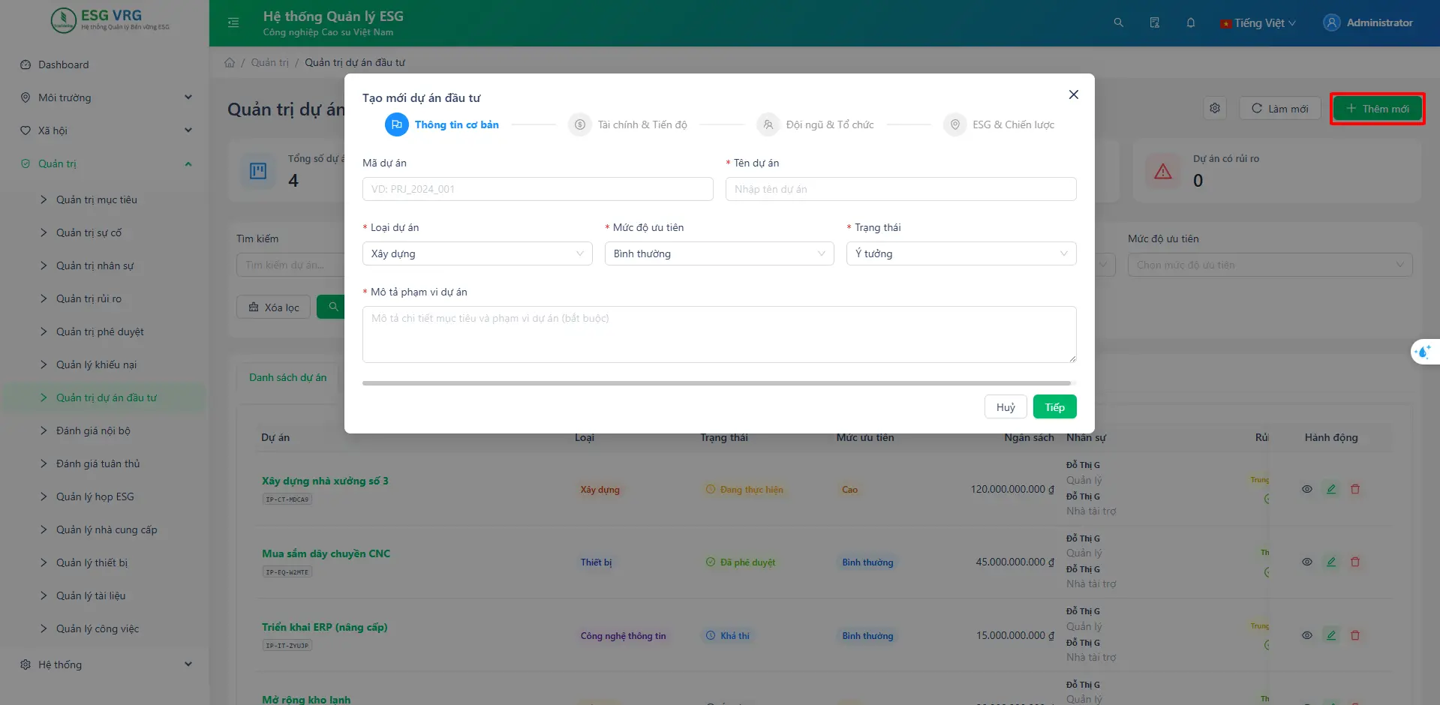Image resolution: width=1440 pixels, height=705 pixels.
Task: Open the Tiếng Việt language selector
Action: (1258, 23)
